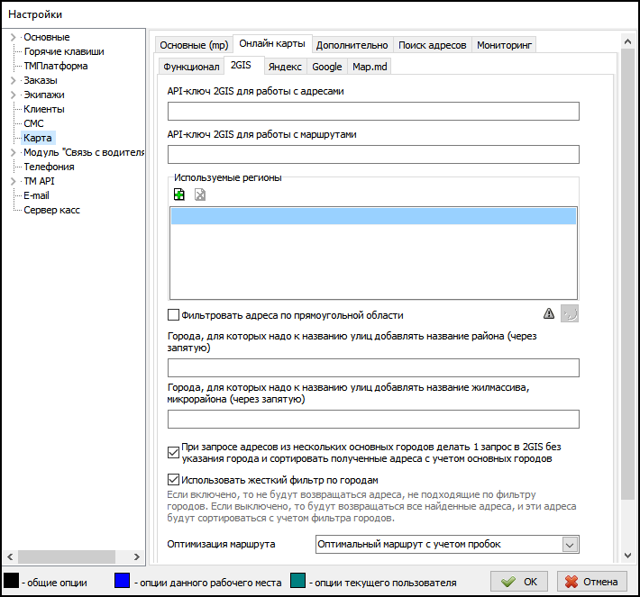Click the 2GIS addresses API key field
640x597 pixels.
373,112
